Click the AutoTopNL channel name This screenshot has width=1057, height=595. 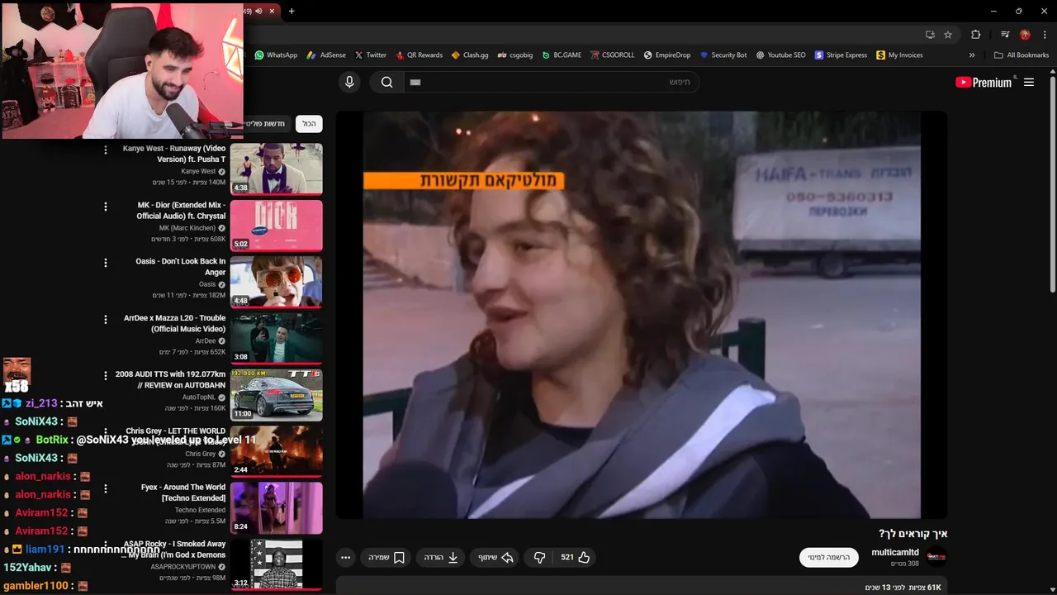click(198, 397)
